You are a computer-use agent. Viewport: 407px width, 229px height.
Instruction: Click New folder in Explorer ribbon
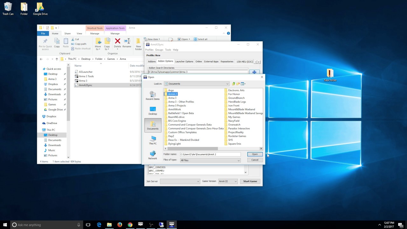point(138,44)
